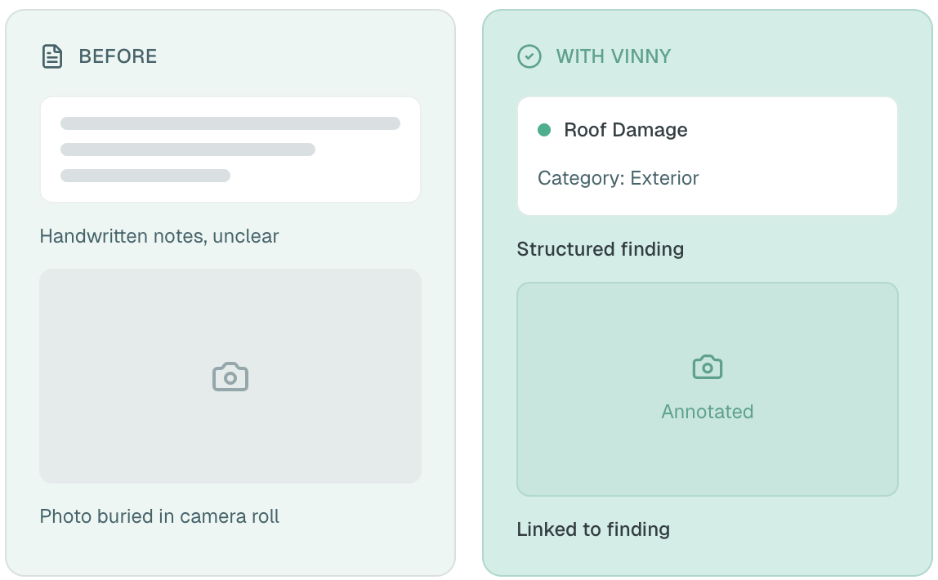Open the Roof Damage finding title

point(626,130)
